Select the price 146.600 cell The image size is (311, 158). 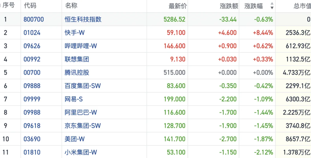coord(175,46)
